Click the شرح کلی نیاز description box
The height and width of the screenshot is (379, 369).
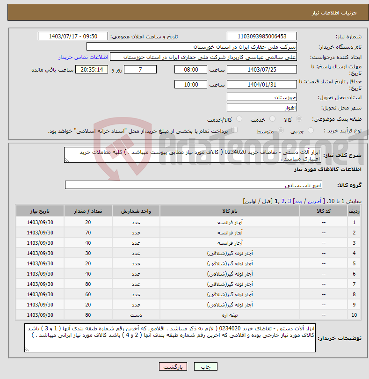pyautogui.click(x=193, y=155)
